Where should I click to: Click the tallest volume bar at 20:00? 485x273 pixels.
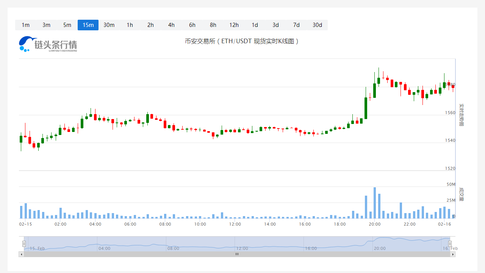point(375,203)
